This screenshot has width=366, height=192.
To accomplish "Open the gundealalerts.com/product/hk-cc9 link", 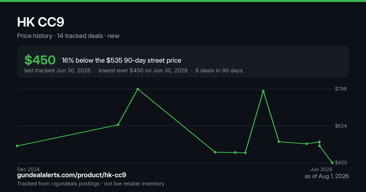I will [72, 175].
